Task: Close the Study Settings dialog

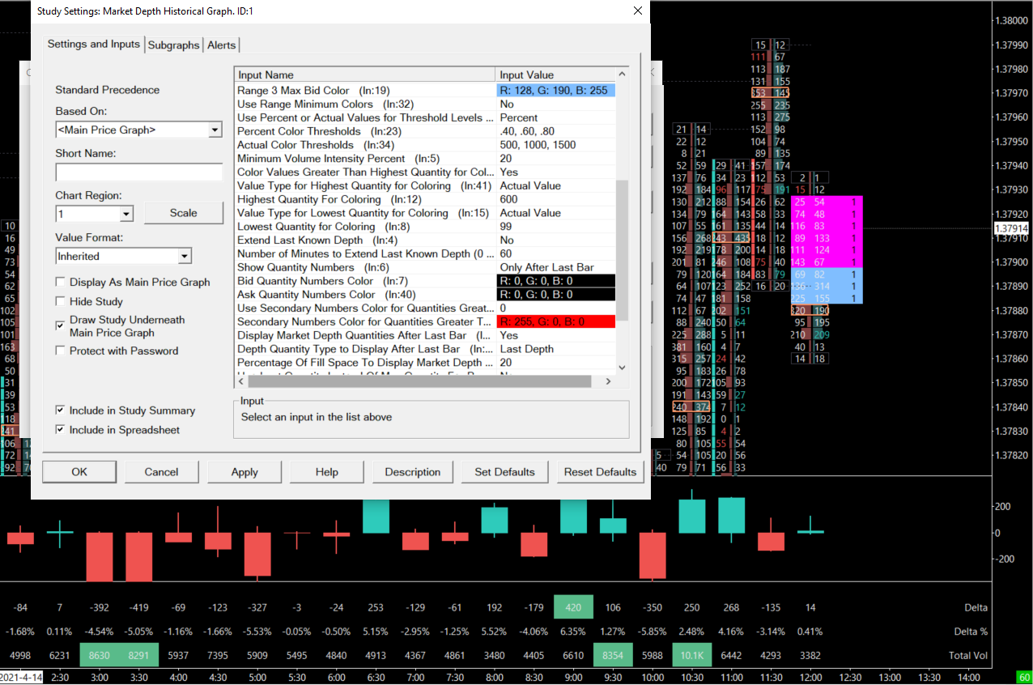Action: coord(638,11)
